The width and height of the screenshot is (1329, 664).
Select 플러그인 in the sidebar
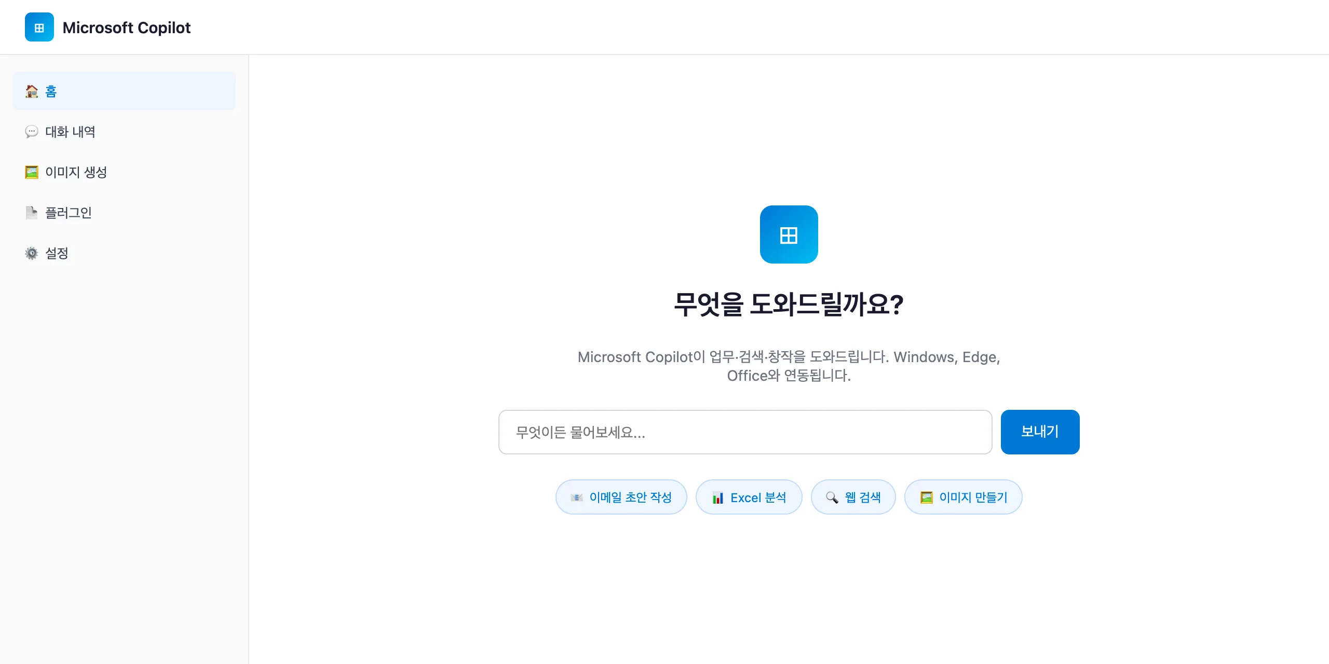[124, 213]
